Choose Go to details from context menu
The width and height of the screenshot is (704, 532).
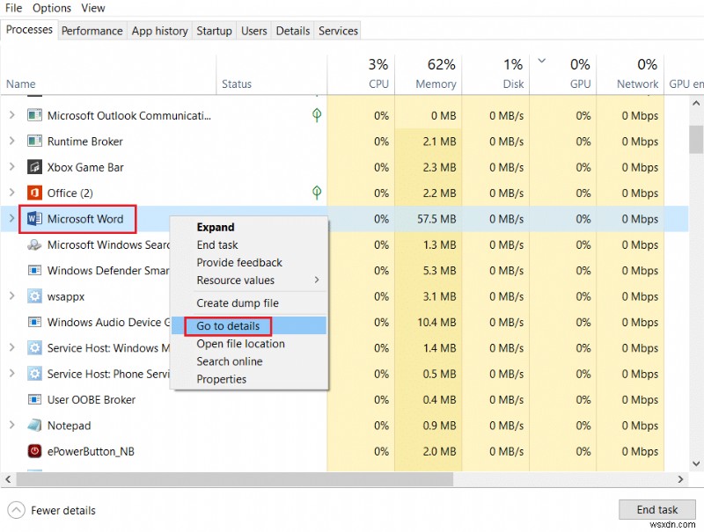click(228, 325)
